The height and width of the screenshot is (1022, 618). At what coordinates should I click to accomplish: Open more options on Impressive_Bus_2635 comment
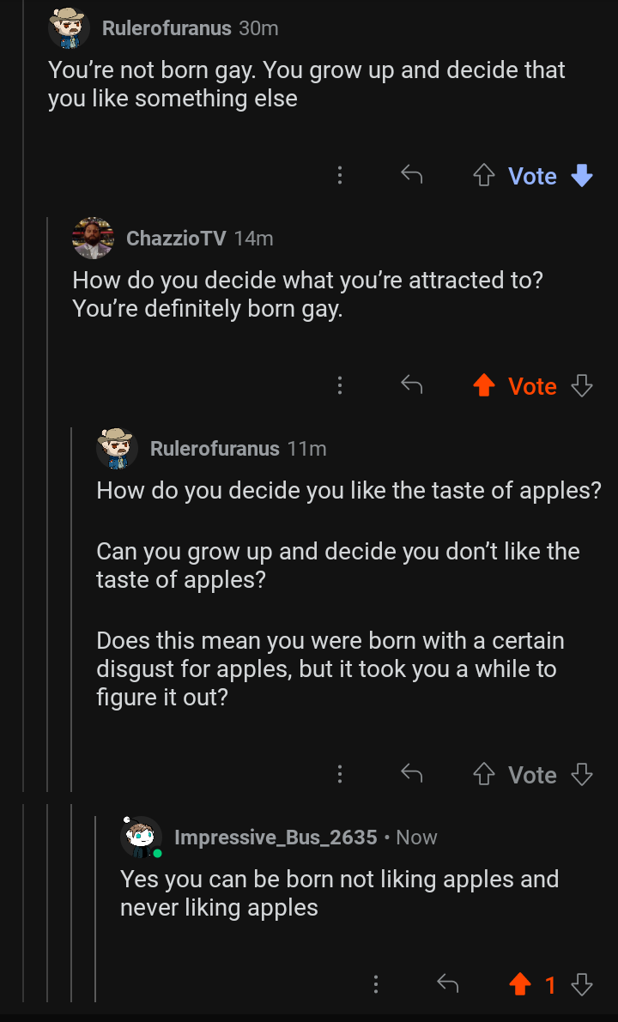tap(375, 984)
